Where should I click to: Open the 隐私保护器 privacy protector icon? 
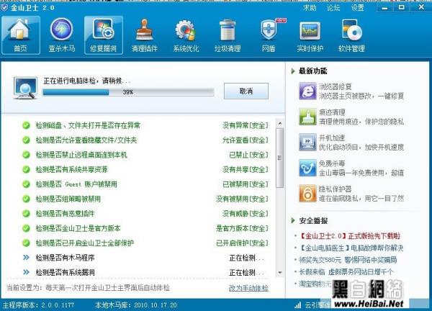click(x=307, y=192)
